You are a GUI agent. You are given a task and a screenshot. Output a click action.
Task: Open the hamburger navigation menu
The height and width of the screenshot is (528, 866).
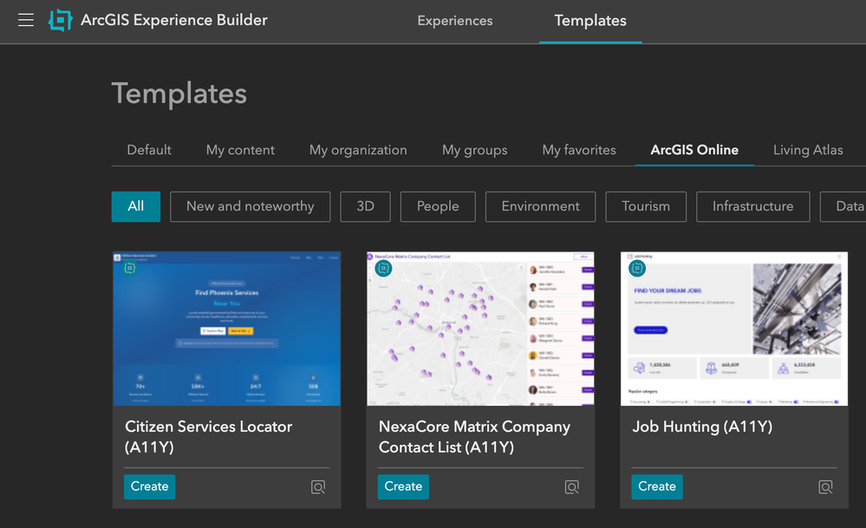26,21
